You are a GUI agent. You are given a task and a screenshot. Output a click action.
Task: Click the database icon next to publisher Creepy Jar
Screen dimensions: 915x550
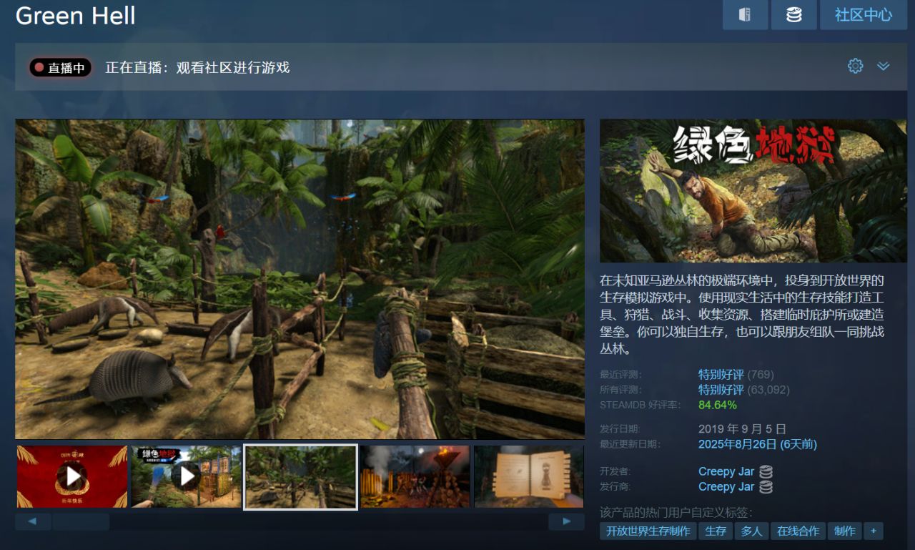point(766,486)
